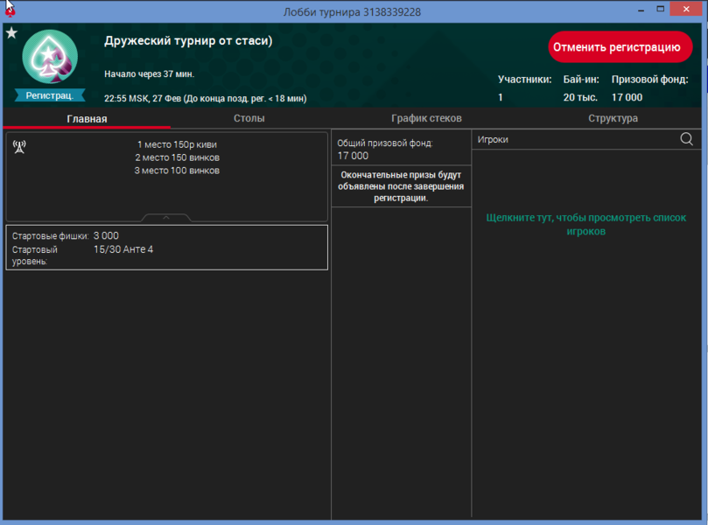Click the PokerStars spade logo
This screenshot has height=525, width=708.
tap(50, 57)
